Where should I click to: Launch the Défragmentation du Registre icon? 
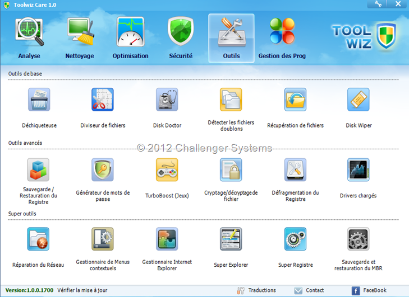click(295, 169)
